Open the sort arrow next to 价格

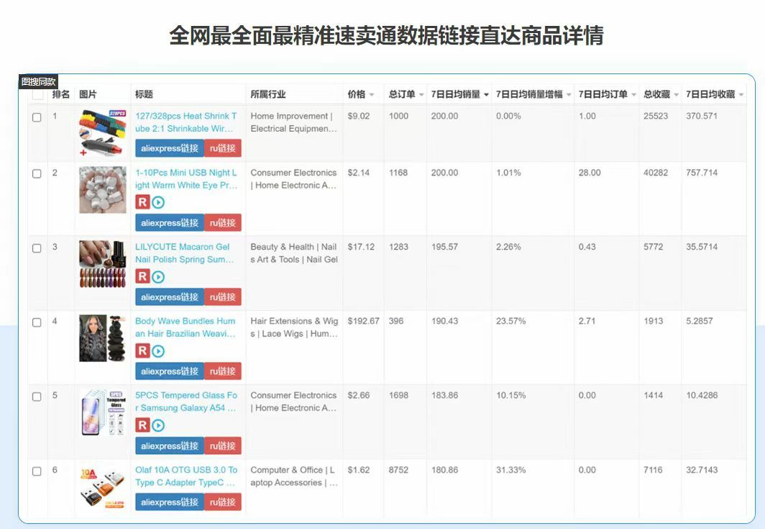pyautogui.click(x=372, y=95)
